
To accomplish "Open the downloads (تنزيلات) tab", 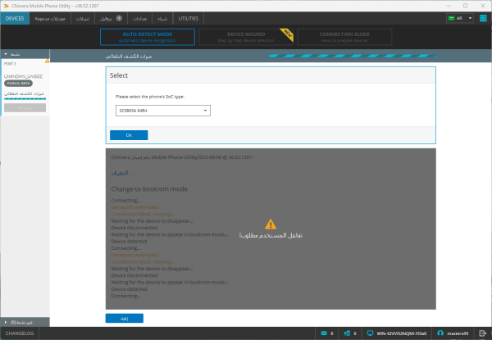I will (x=83, y=19).
